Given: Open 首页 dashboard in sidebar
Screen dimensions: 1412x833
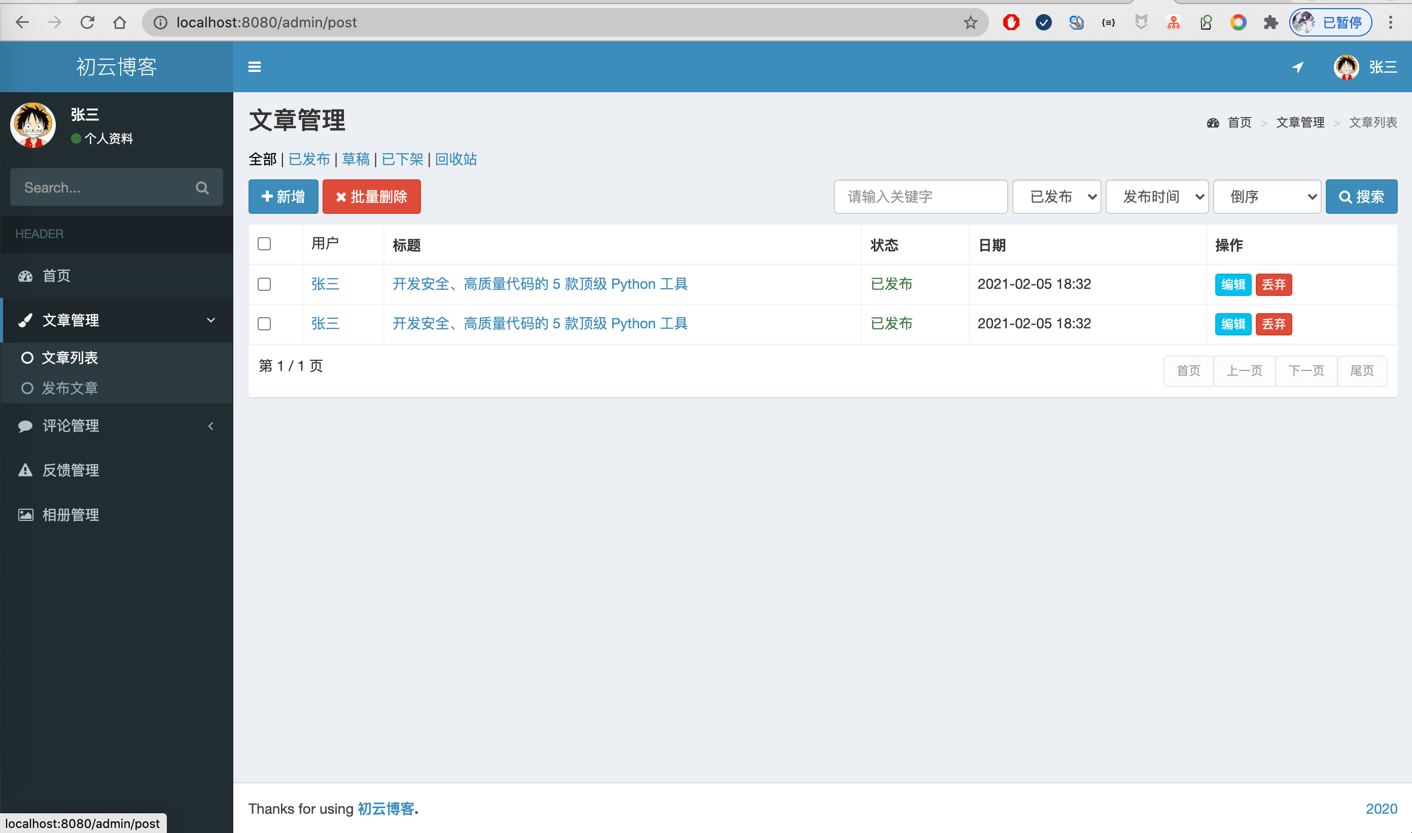Looking at the screenshot, I should tap(56, 276).
